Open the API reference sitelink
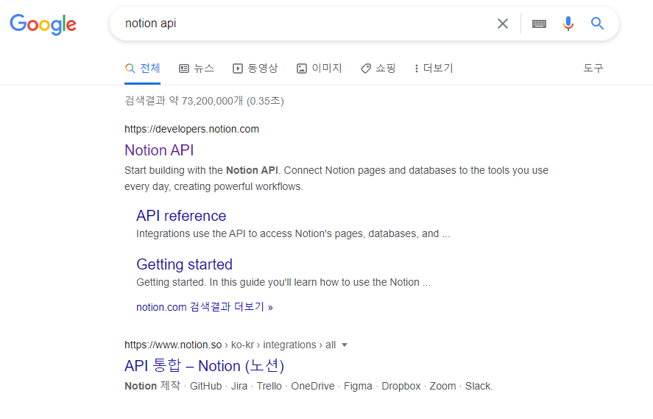 pos(181,216)
